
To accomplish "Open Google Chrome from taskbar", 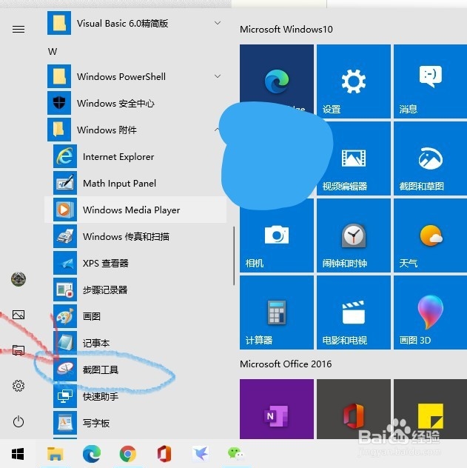I will pos(127,454).
